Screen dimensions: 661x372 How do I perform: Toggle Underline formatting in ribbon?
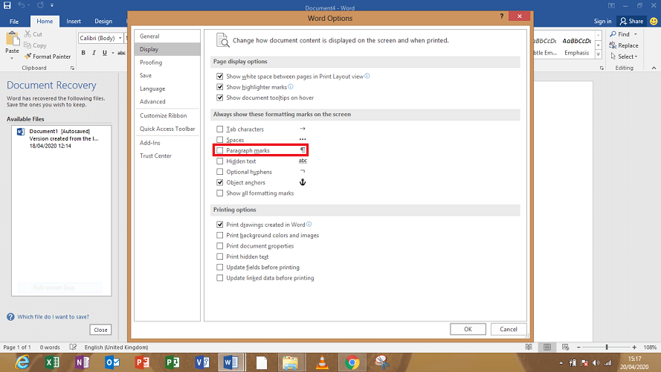coord(105,53)
